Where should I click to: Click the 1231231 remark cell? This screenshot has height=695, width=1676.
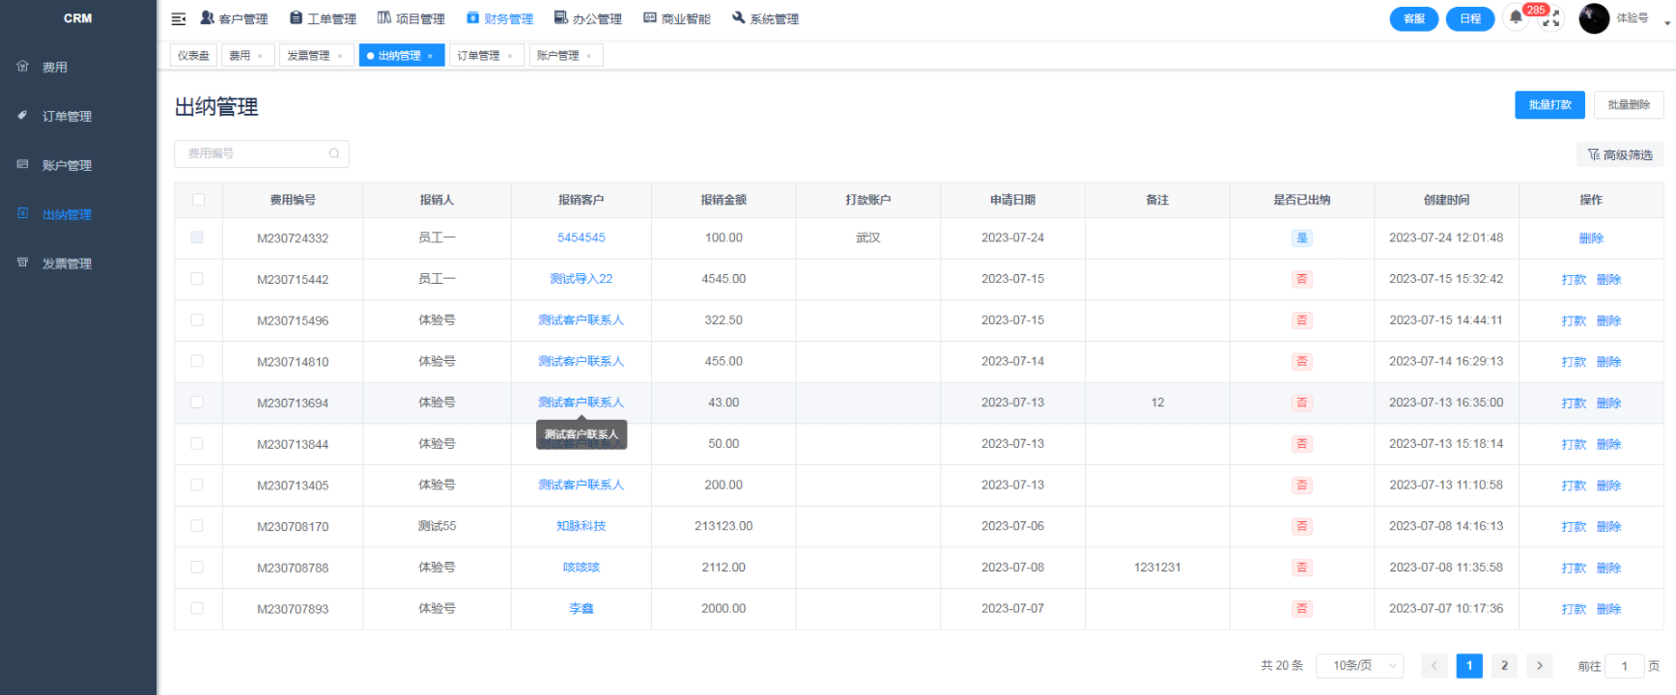click(1157, 567)
